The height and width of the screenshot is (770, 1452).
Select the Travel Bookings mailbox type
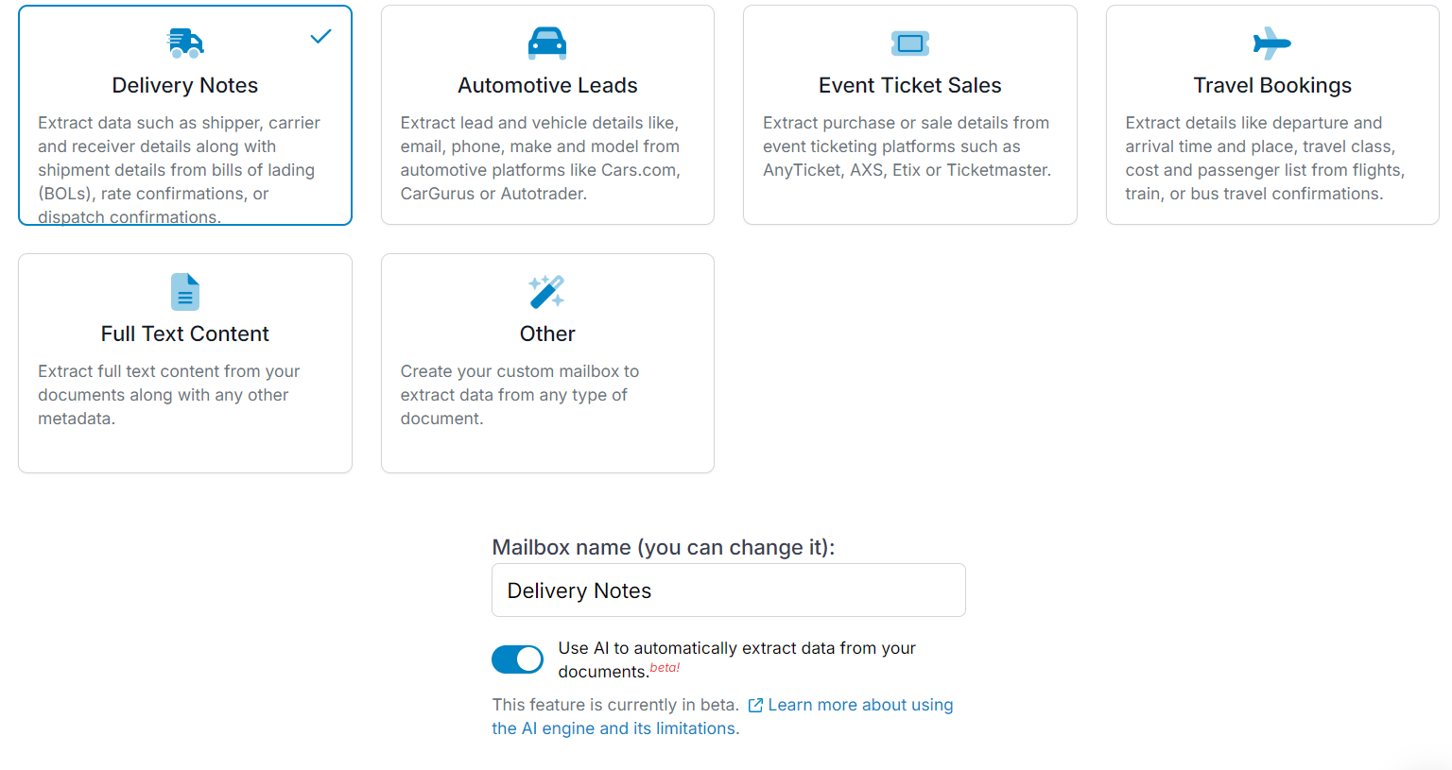click(1272, 113)
